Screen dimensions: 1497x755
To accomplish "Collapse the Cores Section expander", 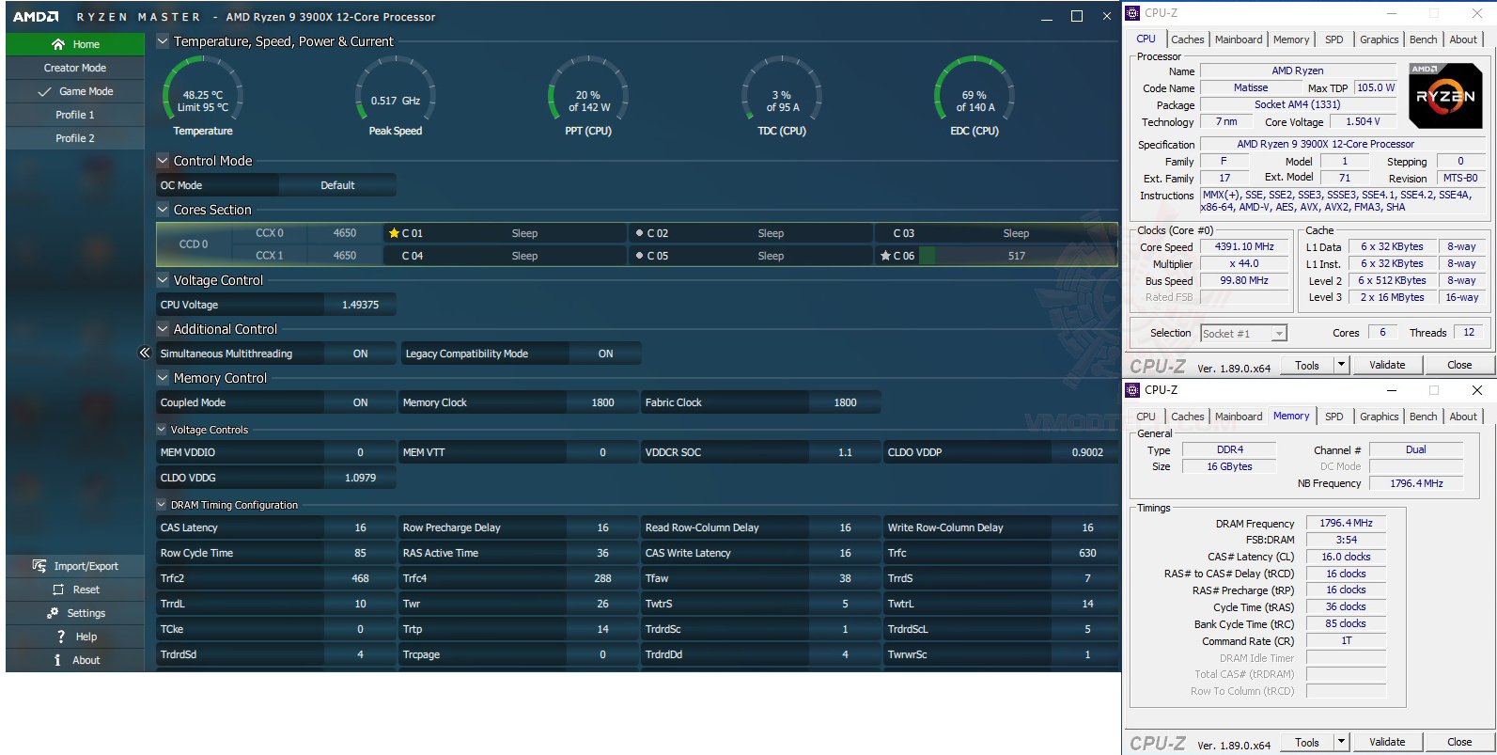I will pyautogui.click(x=163, y=210).
